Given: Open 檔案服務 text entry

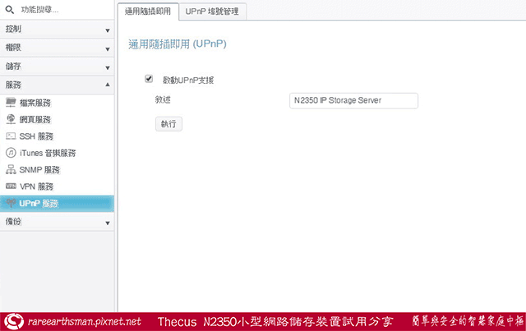Looking at the screenshot, I should (x=35, y=103).
